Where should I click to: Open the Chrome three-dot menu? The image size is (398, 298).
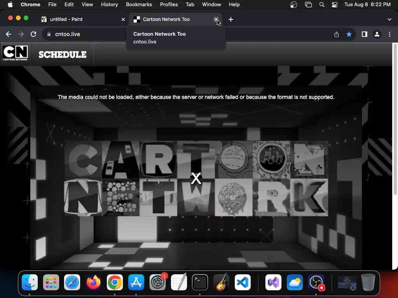[389, 34]
